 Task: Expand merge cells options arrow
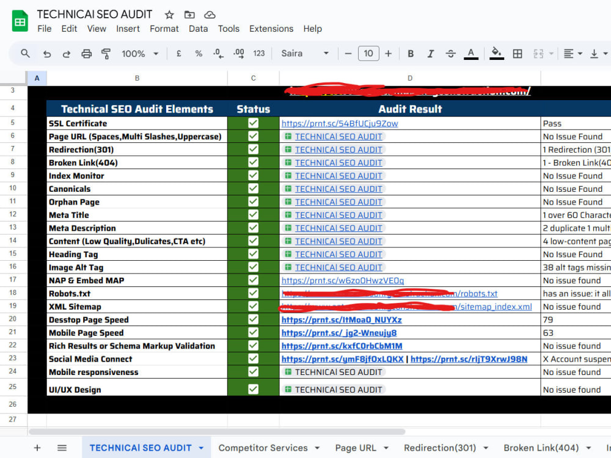[x=551, y=54]
